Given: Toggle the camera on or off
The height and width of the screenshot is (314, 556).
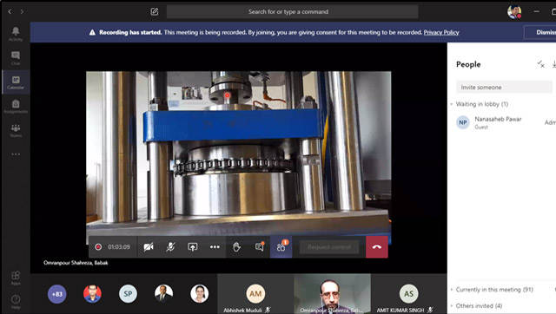Looking at the screenshot, I should tap(149, 246).
